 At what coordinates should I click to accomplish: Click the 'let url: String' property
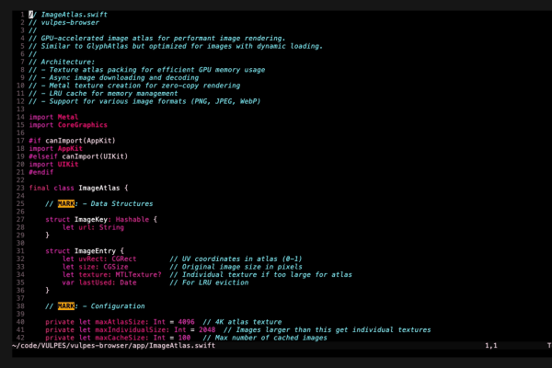point(93,227)
